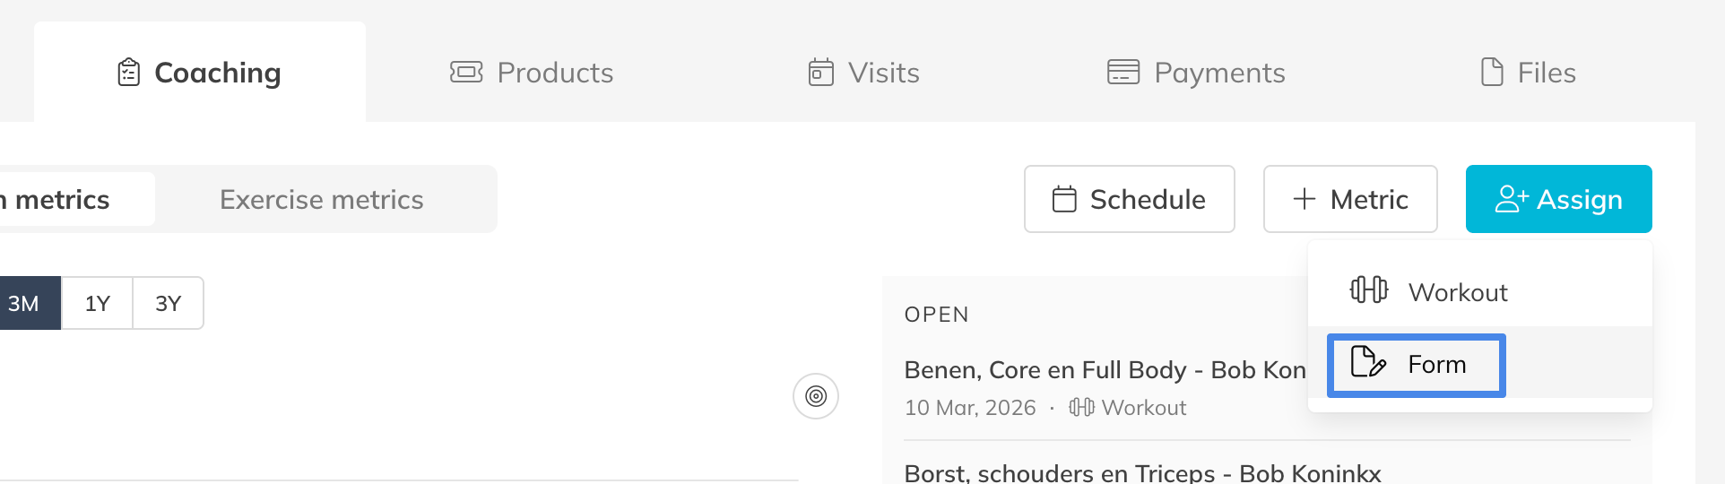Screen dimensions: 1725x484
Task: Choose Form from the Assign menu
Action: point(1436,365)
